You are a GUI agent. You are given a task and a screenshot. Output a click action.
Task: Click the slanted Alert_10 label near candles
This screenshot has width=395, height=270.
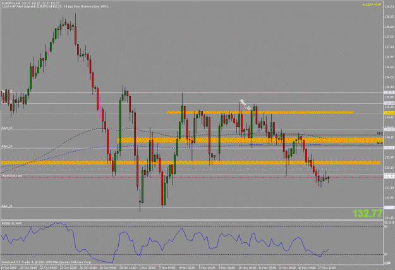coord(245,104)
